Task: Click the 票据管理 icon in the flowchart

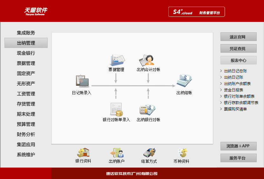Action: point(116,60)
